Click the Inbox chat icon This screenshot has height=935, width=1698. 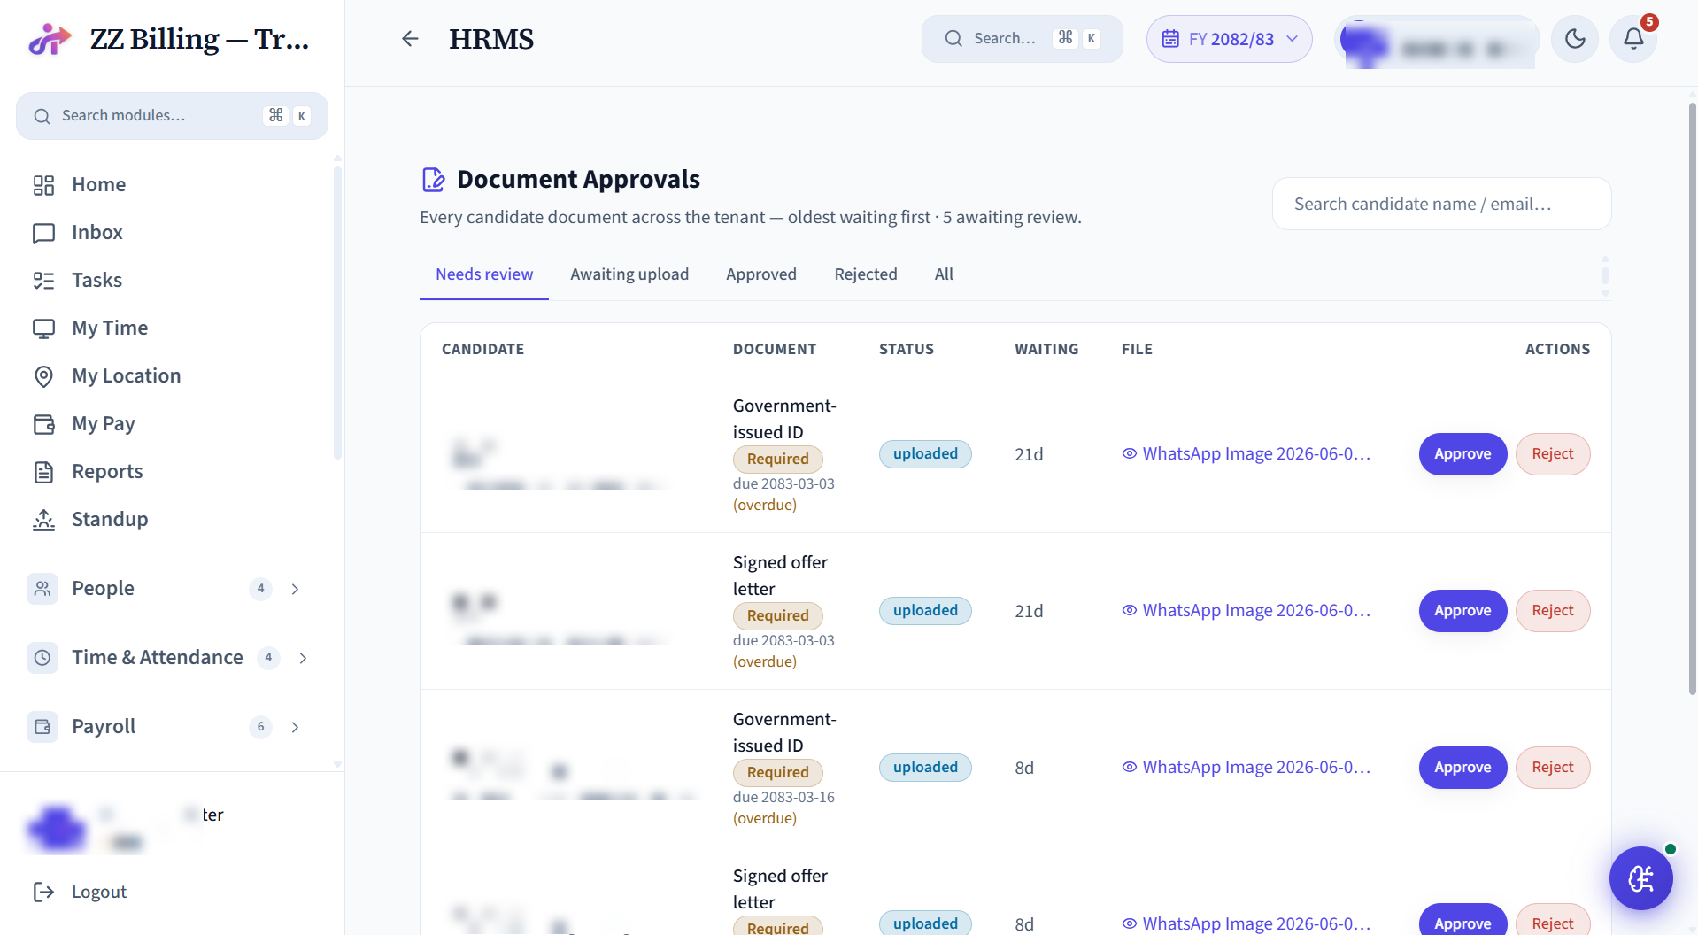tap(43, 233)
